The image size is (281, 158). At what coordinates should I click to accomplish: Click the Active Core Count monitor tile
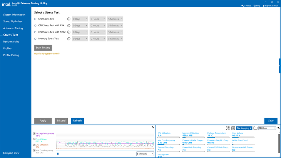(243, 142)
